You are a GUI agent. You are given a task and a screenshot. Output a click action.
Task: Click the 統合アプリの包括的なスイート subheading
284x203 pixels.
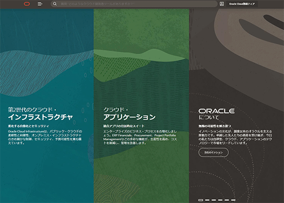pyautogui.click(x=124, y=126)
